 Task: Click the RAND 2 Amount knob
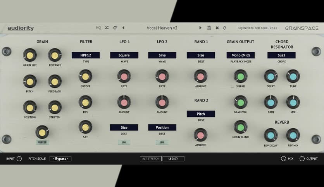pos(201,135)
